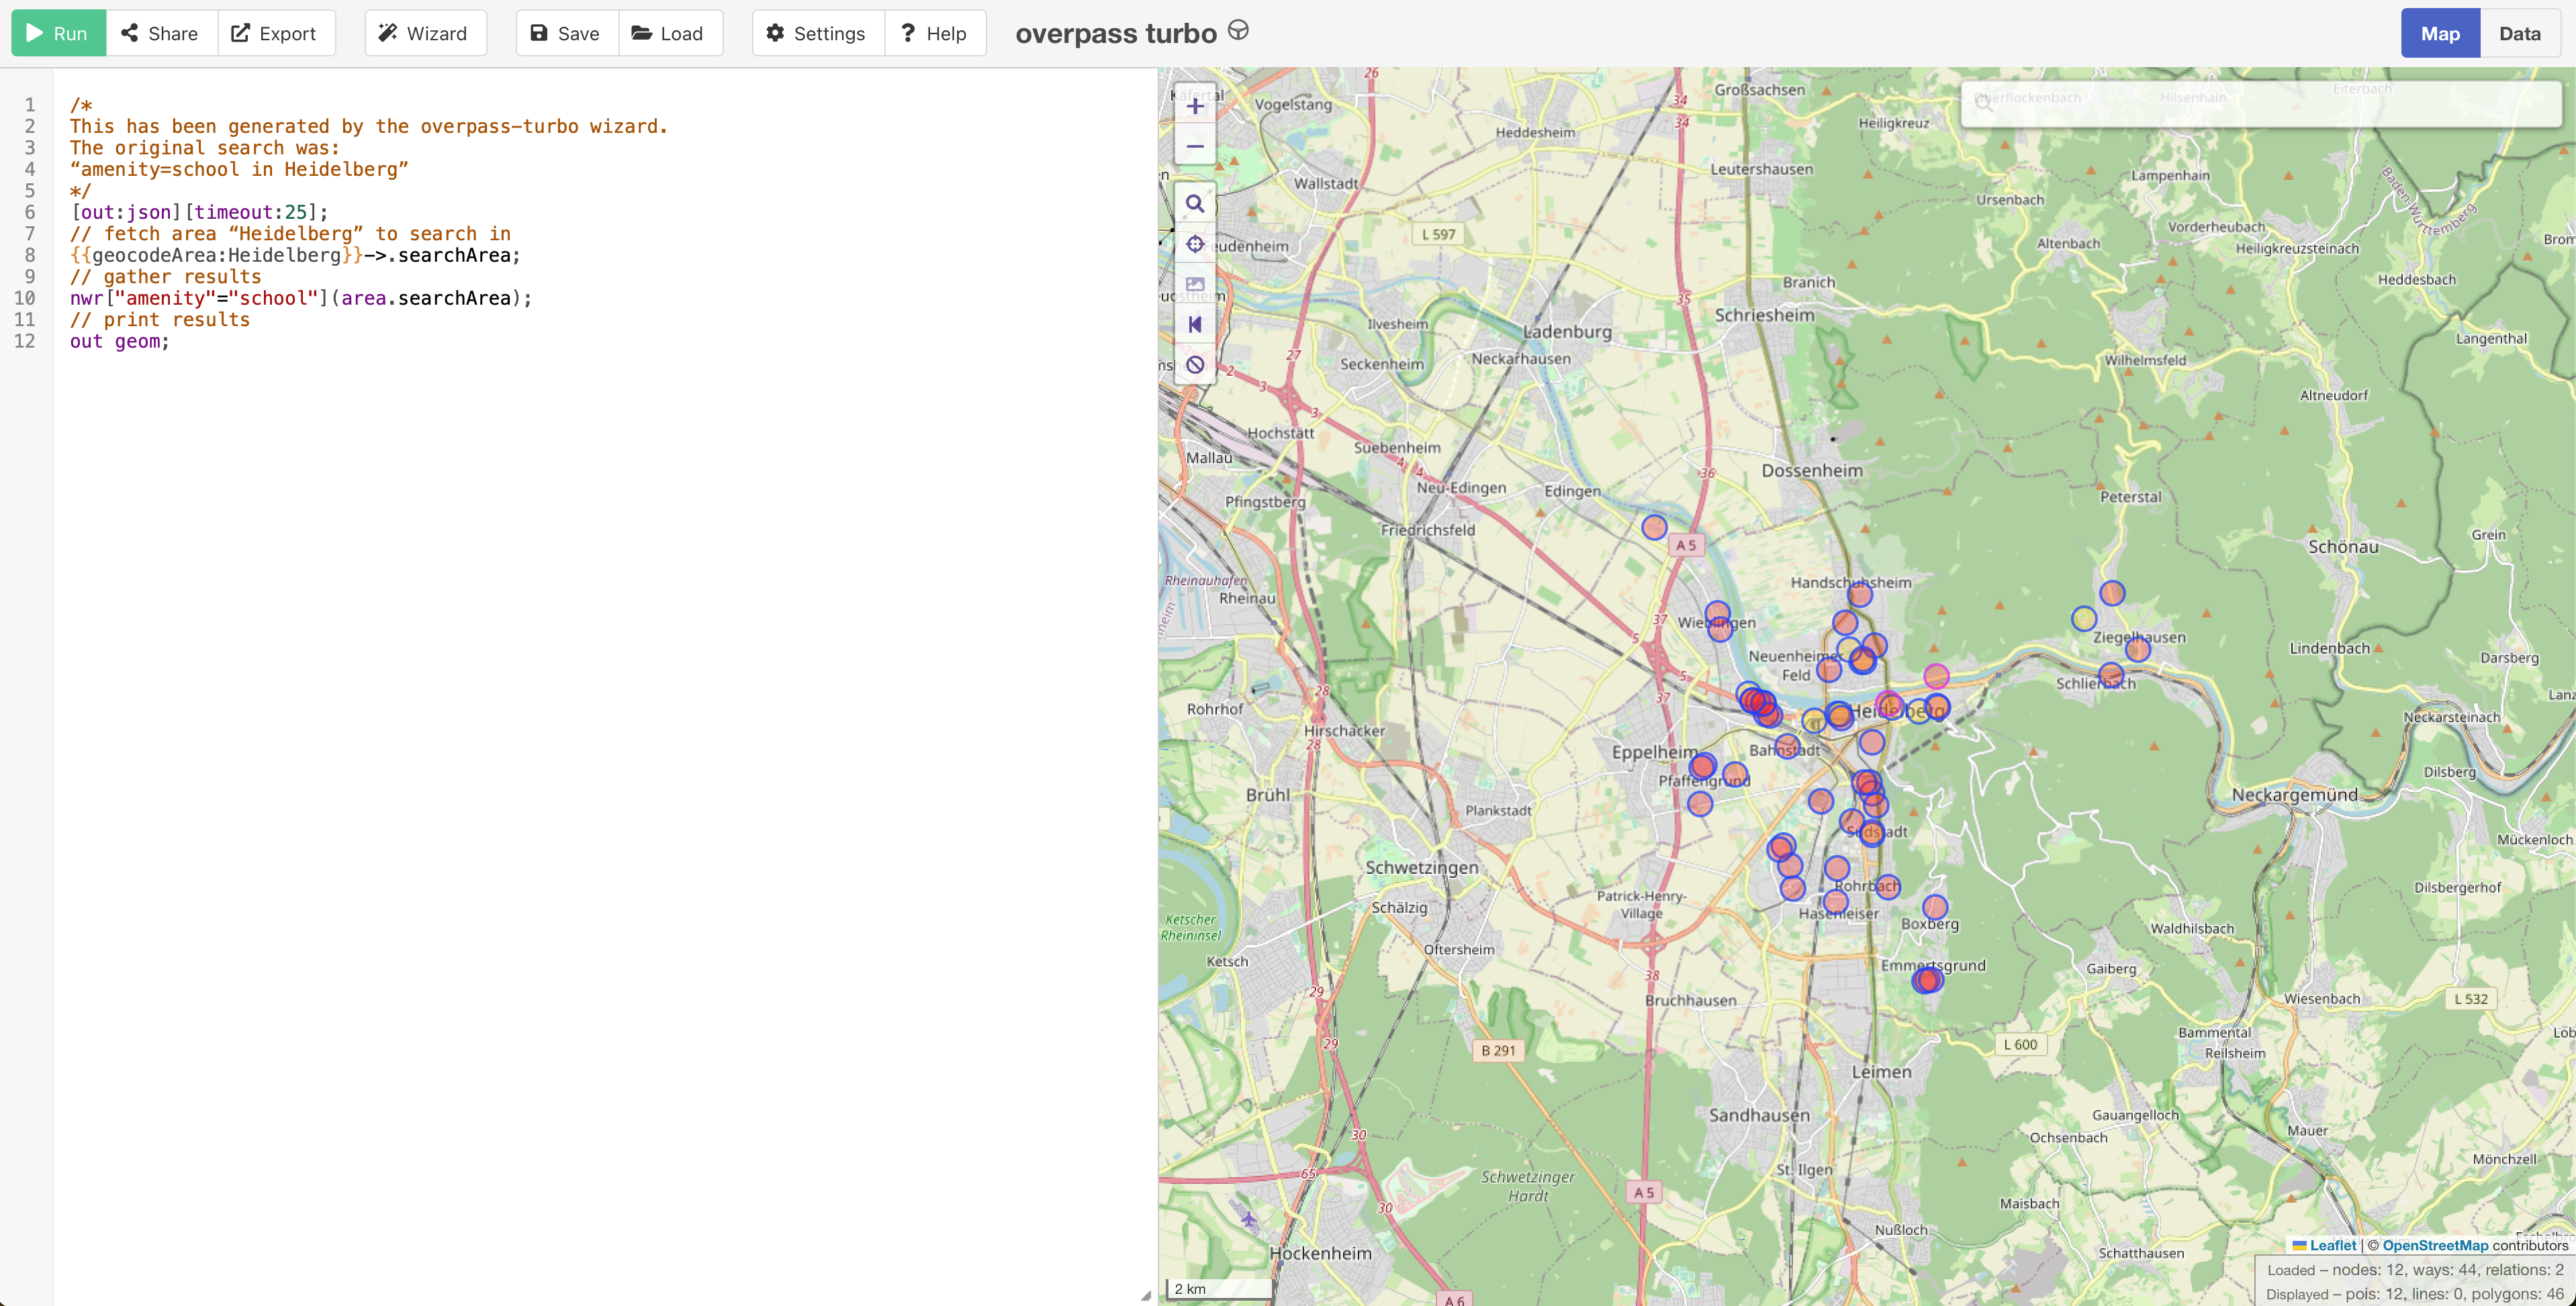Click the map zoom in plus button

click(1194, 106)
